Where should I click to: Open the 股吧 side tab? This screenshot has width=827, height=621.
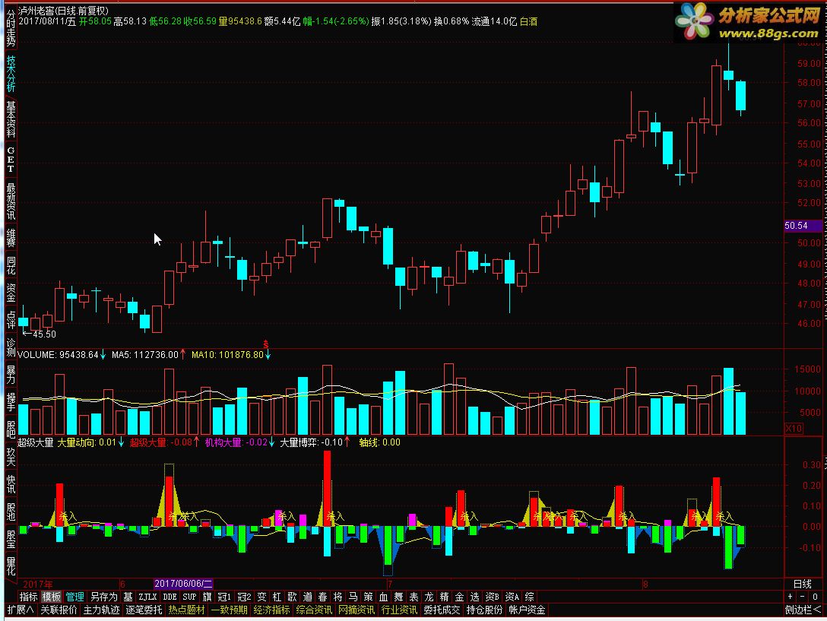point(11,430)
